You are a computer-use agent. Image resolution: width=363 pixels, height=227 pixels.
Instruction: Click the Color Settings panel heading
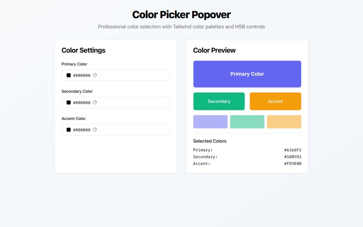[83, 50]
